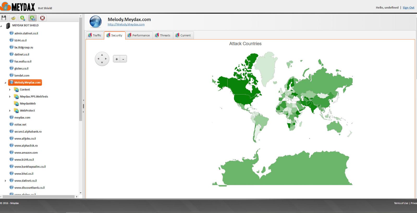Click the MeydaxWeb folder icon
This screenshot has height=213, width=417.
(x=16, y=104)
